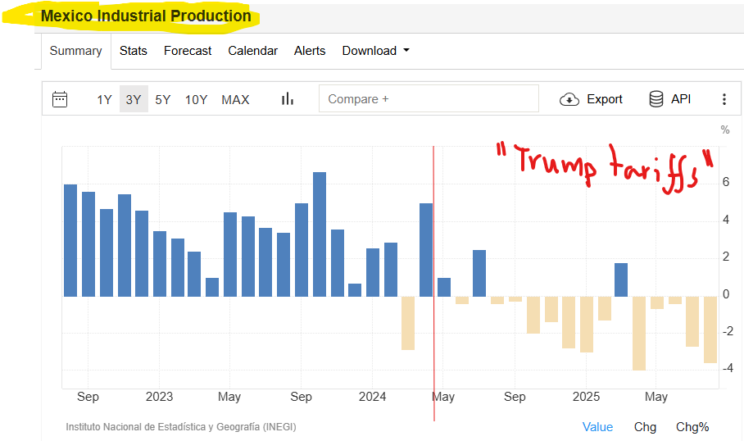Click the tallest blue bar near Sep 2023
This screenshot has height=441, width=744.
click(320, 234)
